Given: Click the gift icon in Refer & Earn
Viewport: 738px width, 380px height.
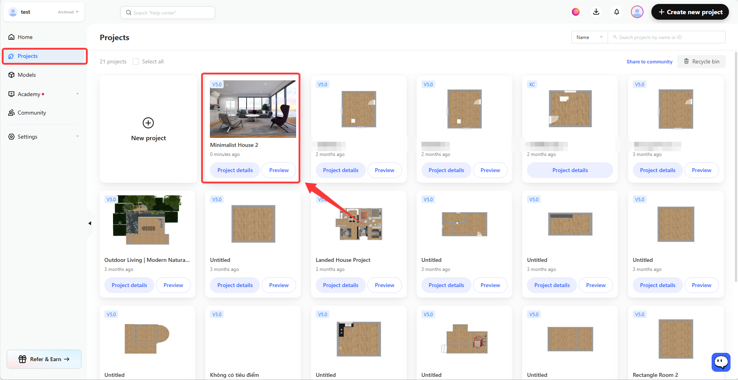Looking at the screenshot, I should tap(22, 359).
